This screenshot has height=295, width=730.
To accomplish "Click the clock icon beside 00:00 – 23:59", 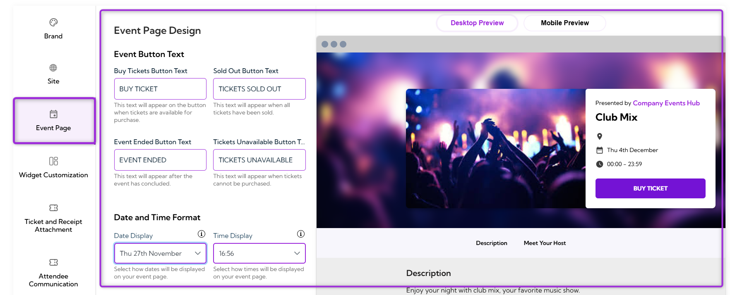I will point(600,164).
